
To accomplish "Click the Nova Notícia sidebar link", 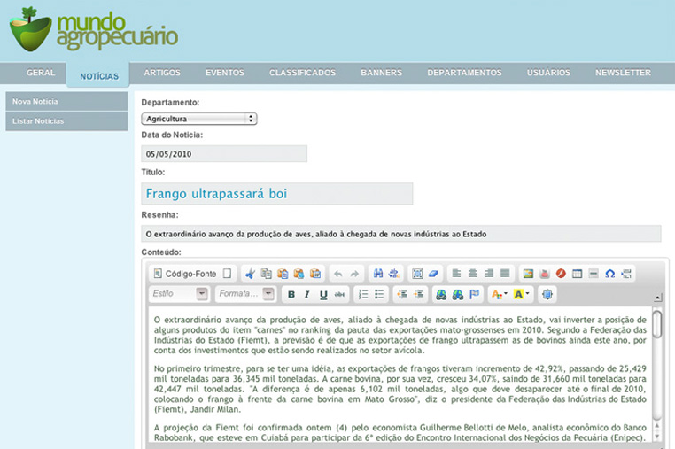I will point(35,102).
